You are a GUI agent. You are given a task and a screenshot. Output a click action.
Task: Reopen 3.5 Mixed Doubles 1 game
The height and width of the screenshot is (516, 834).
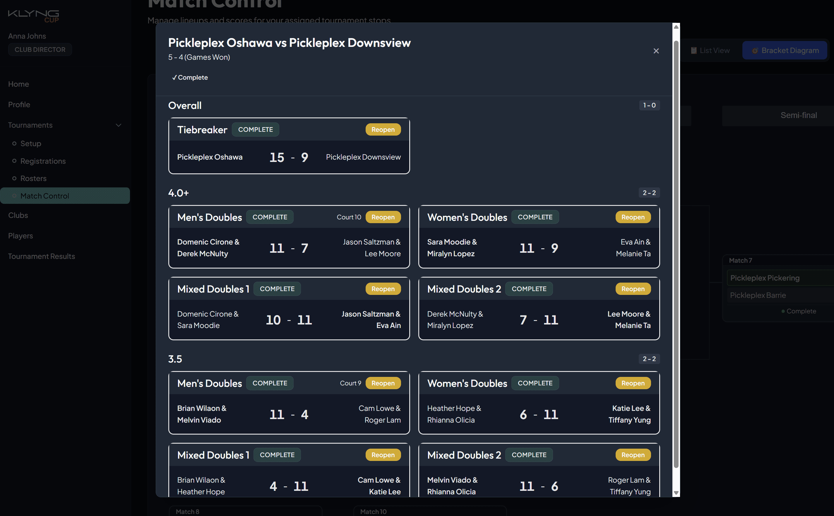point(383,455)
